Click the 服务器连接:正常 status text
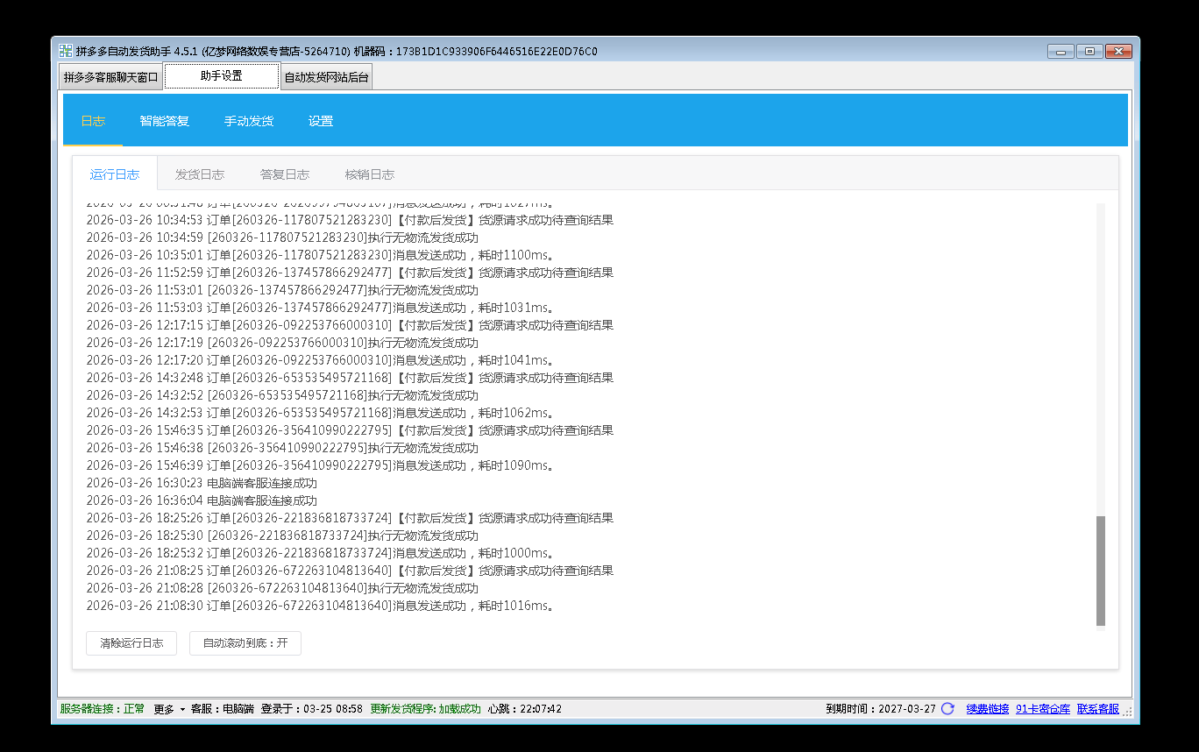The height and width of the screenshot is (752, 1199). (103, 708)
